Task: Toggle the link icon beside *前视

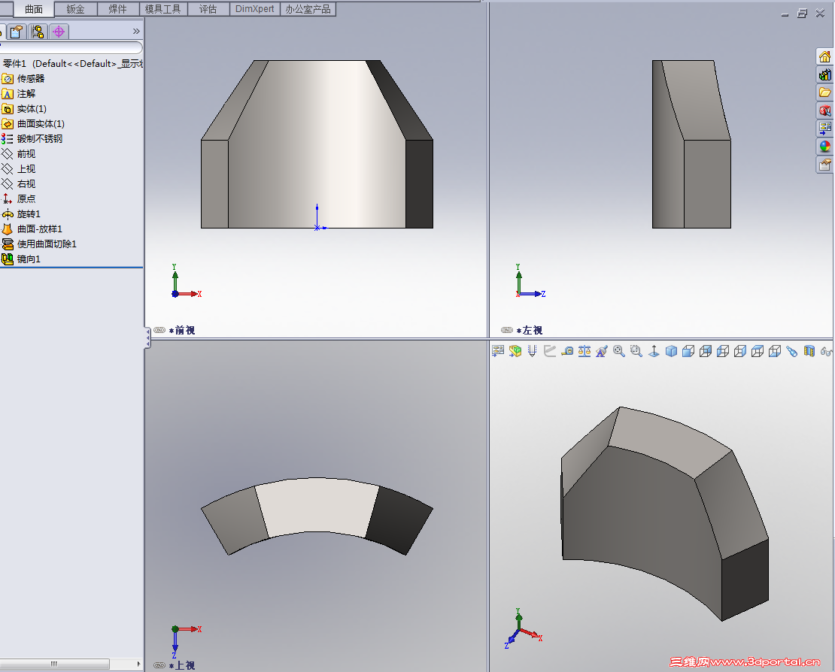Action: (x=159, y=331)
